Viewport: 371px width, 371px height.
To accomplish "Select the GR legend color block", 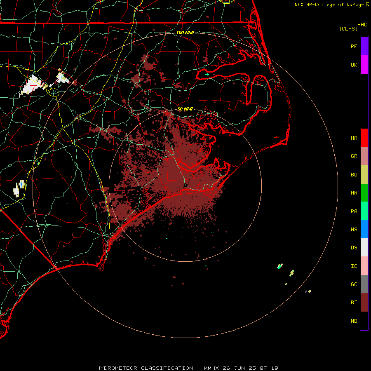I will tap(364, 156).
